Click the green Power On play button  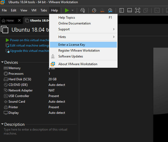pyautogui.click(x=67, y=10)
